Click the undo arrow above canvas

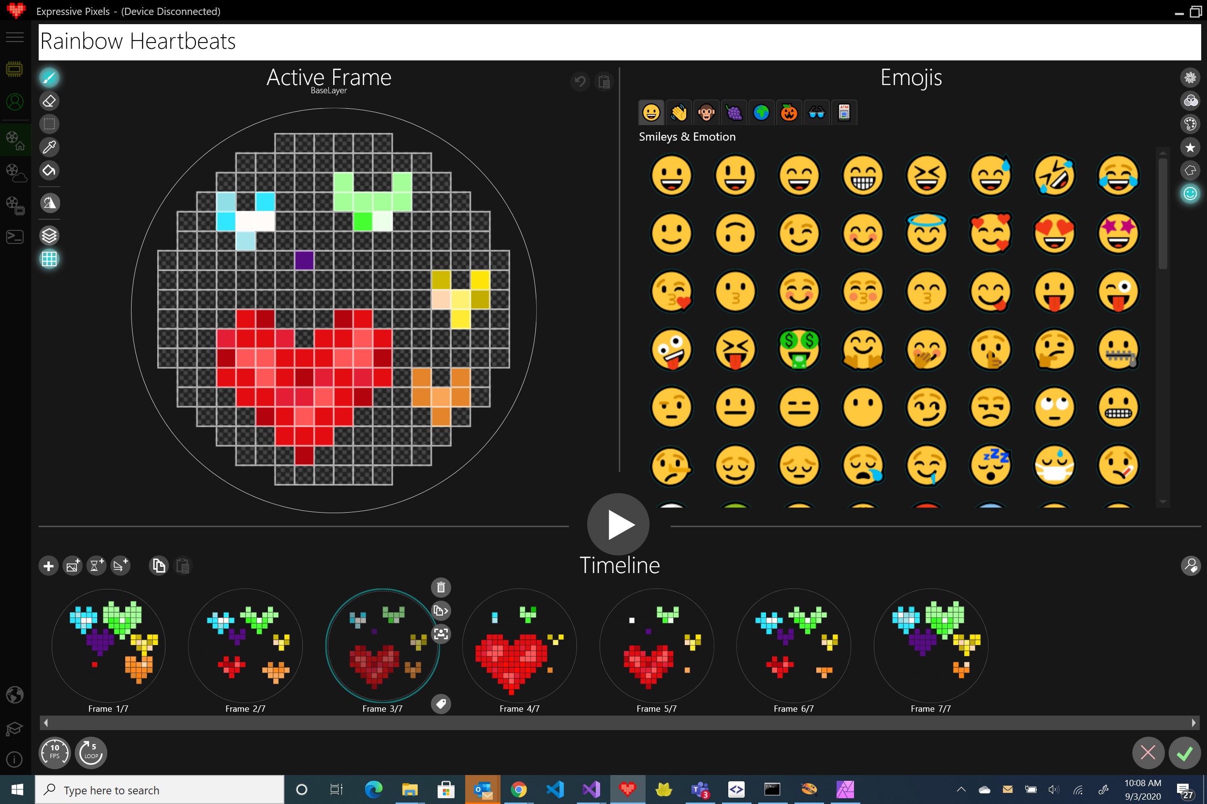(580, 82)
